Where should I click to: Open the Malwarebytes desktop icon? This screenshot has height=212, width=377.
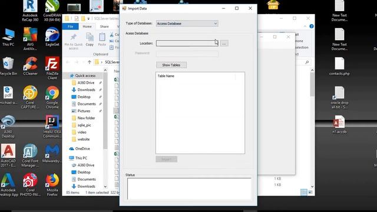click(x=52, y=154)
